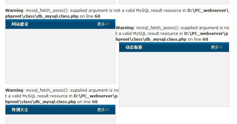This screenshot has width=237, height=124.
Task: Click the 动态报道 section title
Action: point(134,47)
